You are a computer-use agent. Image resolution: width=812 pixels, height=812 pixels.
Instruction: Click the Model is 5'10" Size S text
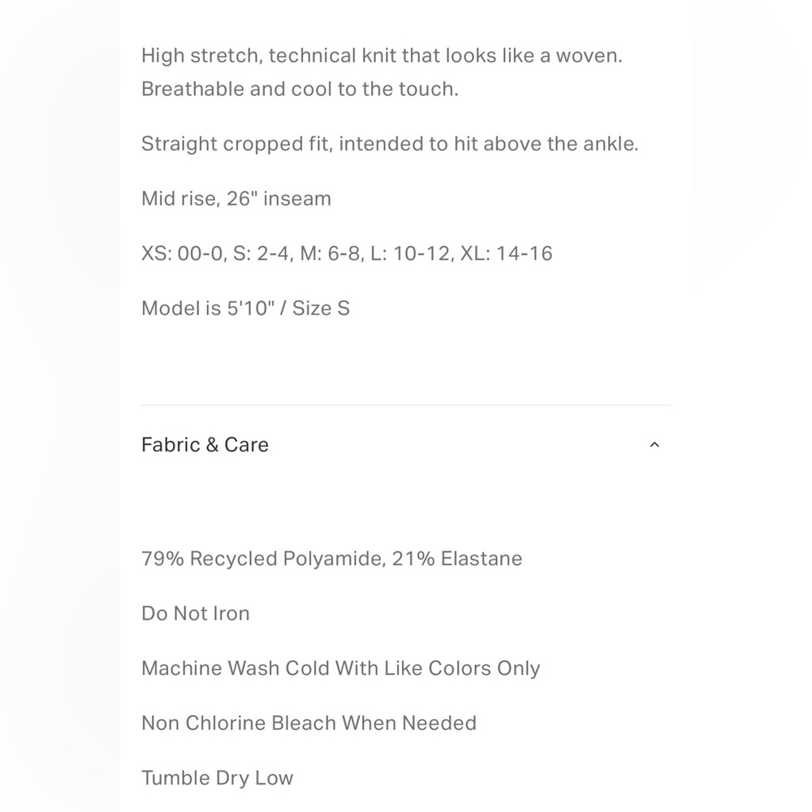click(245, 309)
